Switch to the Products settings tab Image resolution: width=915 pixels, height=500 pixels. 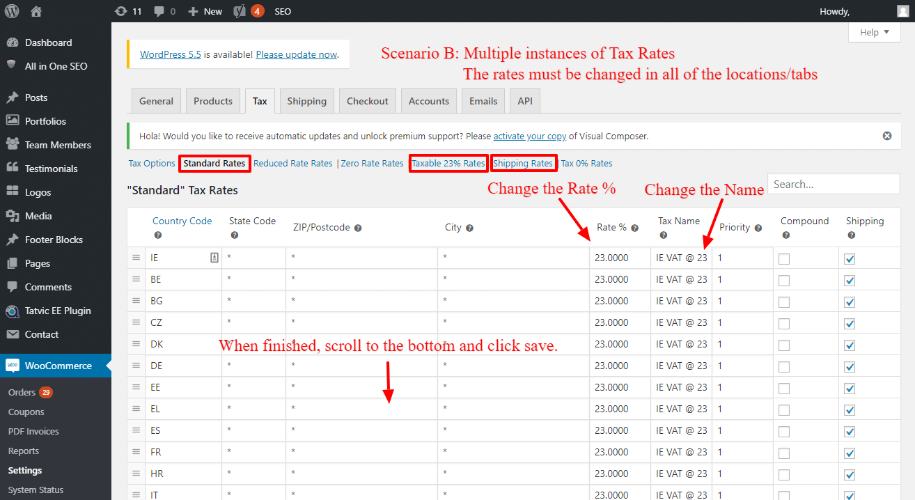point(213,101)
